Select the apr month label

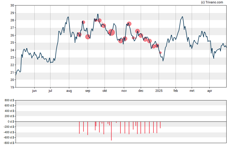[210, 91]
